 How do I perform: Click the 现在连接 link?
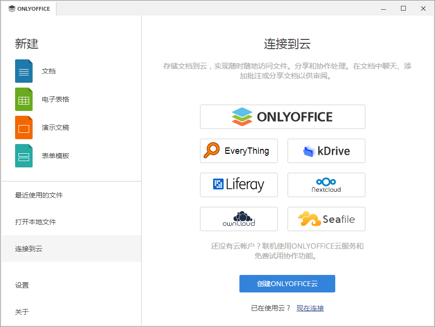click(x=310, y=308)
